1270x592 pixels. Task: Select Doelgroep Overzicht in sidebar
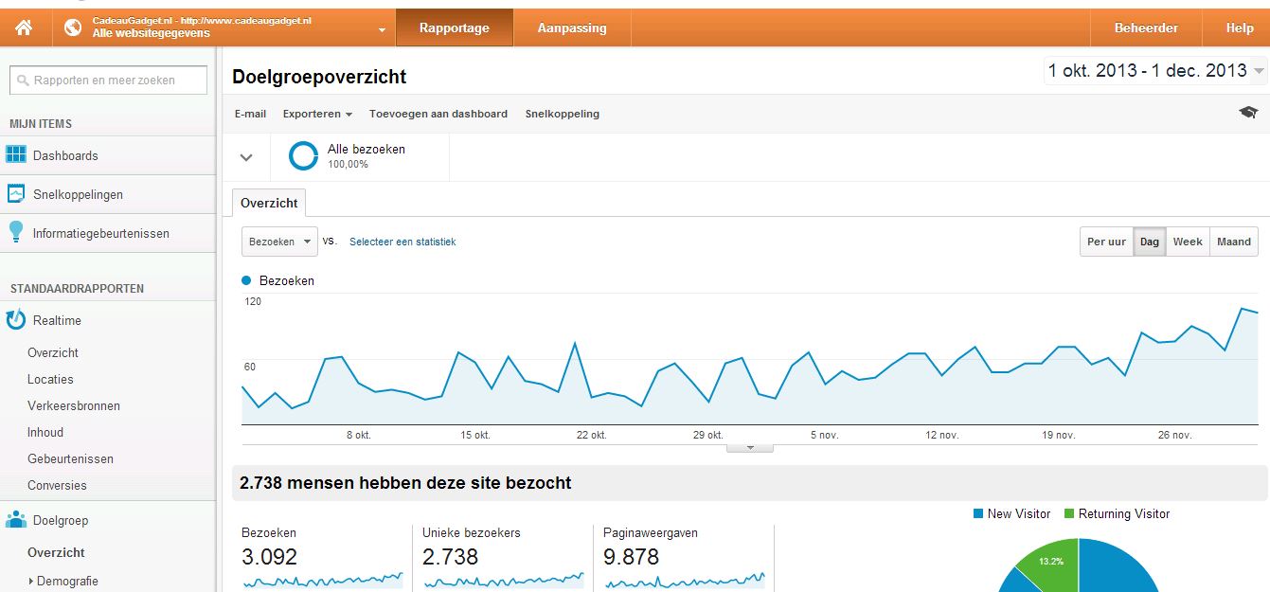point(56,552)
